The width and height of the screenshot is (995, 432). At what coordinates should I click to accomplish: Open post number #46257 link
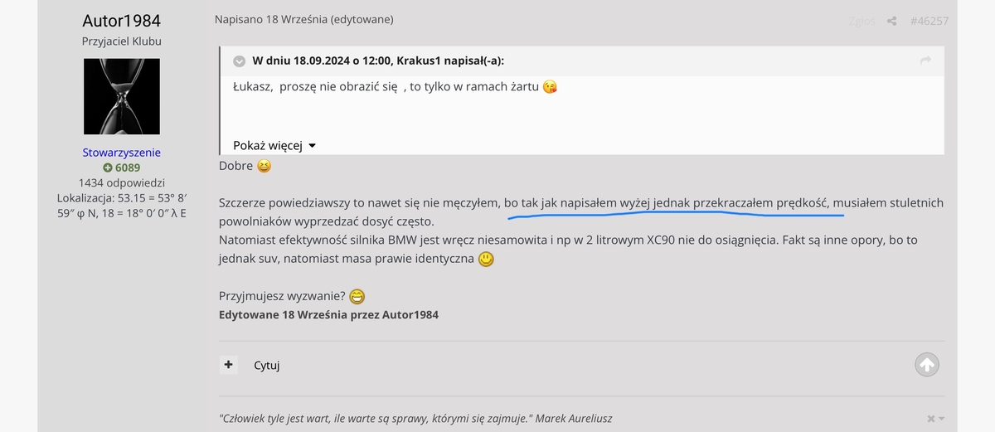(x=929, y=21)
